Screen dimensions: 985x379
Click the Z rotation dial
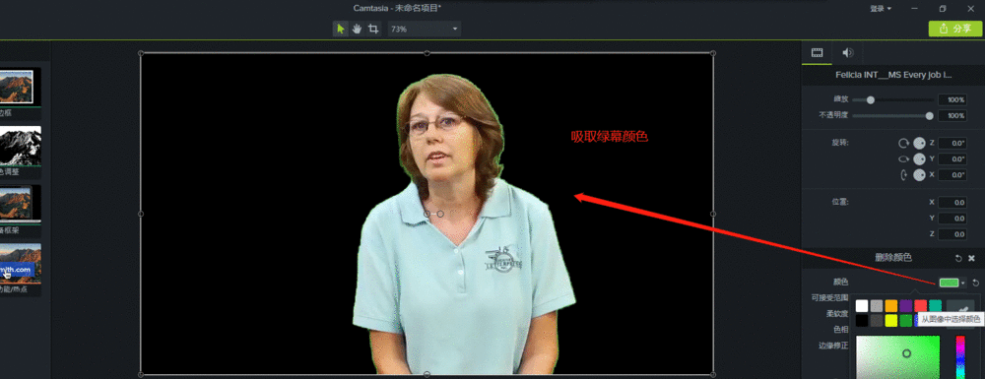pos(919,143)
